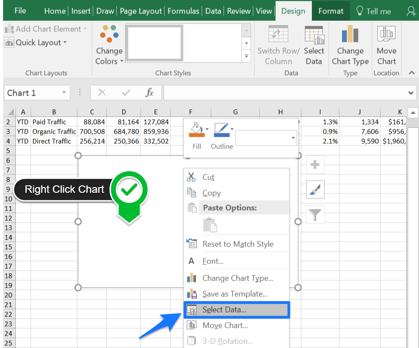Click the Outline pen icon
This screenshot has height=348, width=419.
221,130
